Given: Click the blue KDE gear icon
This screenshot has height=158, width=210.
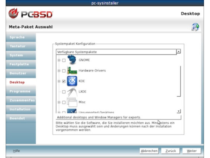Looking at the screenshot, I should [72, 81].
